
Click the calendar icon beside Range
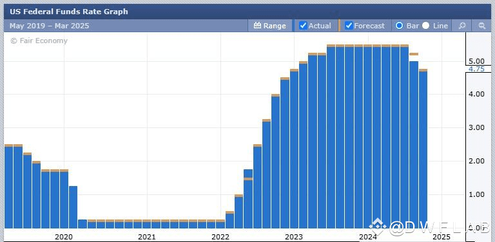pos(258,26)
